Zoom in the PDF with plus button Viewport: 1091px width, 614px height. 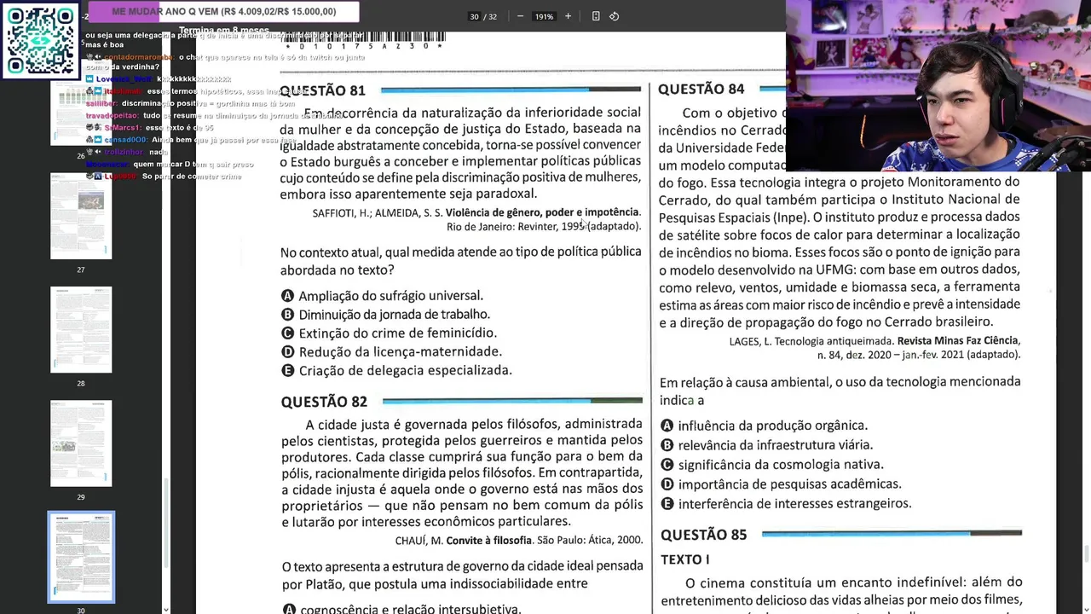coord(568,16)
